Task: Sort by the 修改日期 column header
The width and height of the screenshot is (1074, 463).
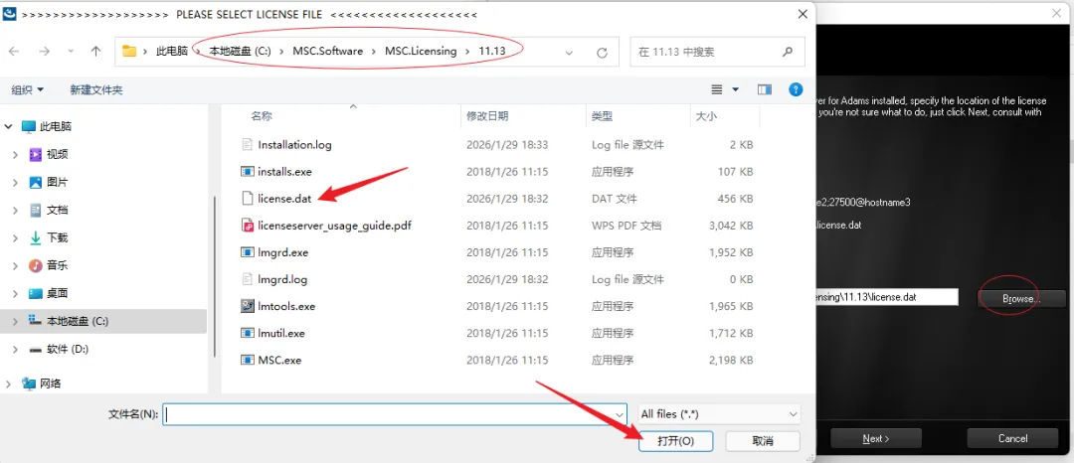Action: pyautogui.click(x=487, y=116)
